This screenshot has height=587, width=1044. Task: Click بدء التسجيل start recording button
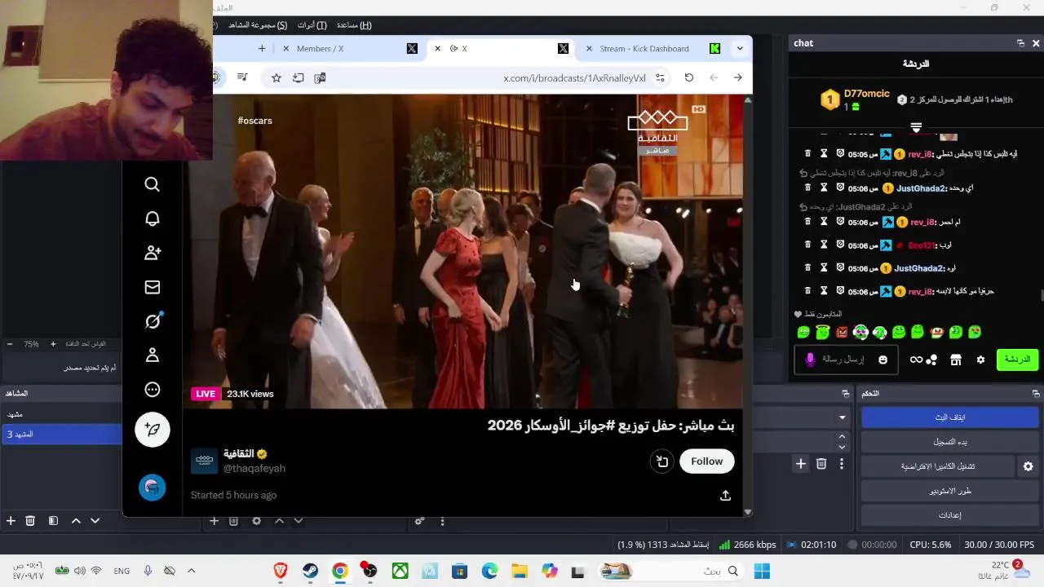click(x=949, y=442)
